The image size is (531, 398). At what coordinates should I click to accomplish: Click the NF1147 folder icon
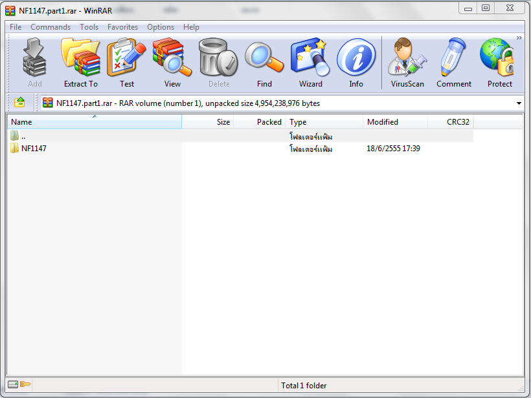point(14,148)
